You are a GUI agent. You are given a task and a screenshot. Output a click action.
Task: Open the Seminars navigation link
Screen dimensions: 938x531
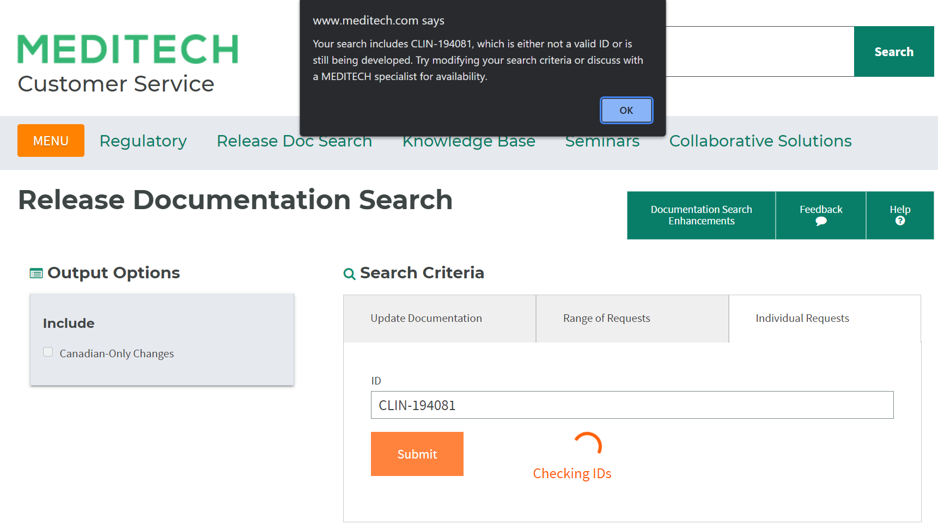(x=602, y=141)
